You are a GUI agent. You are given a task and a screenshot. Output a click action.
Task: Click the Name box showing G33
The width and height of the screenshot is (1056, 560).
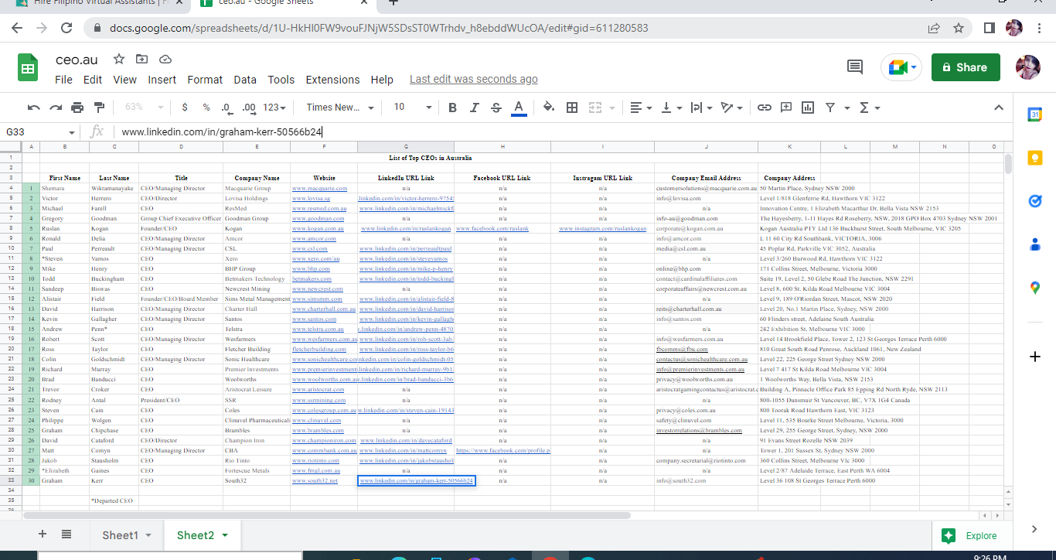[40, 132]
